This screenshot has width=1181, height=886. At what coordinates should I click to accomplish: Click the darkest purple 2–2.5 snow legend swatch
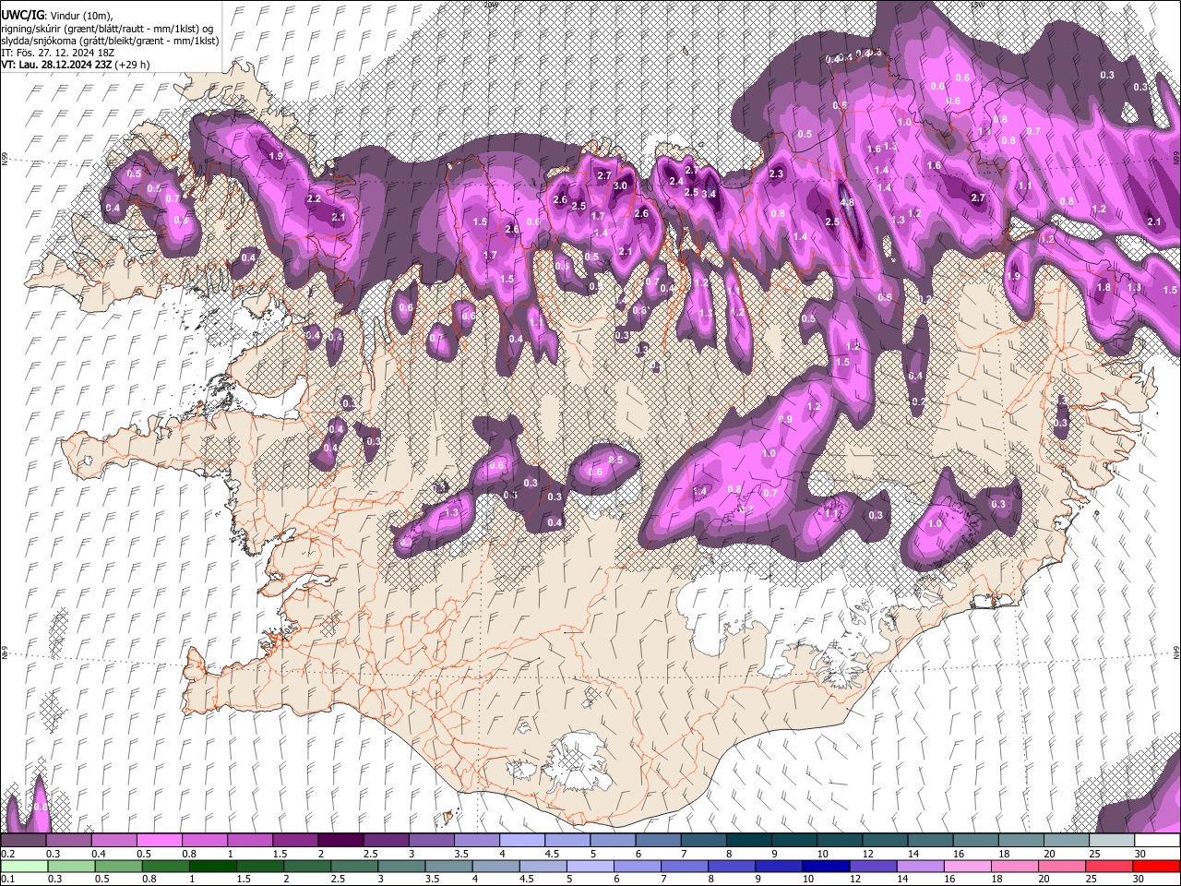coord(340,841)
